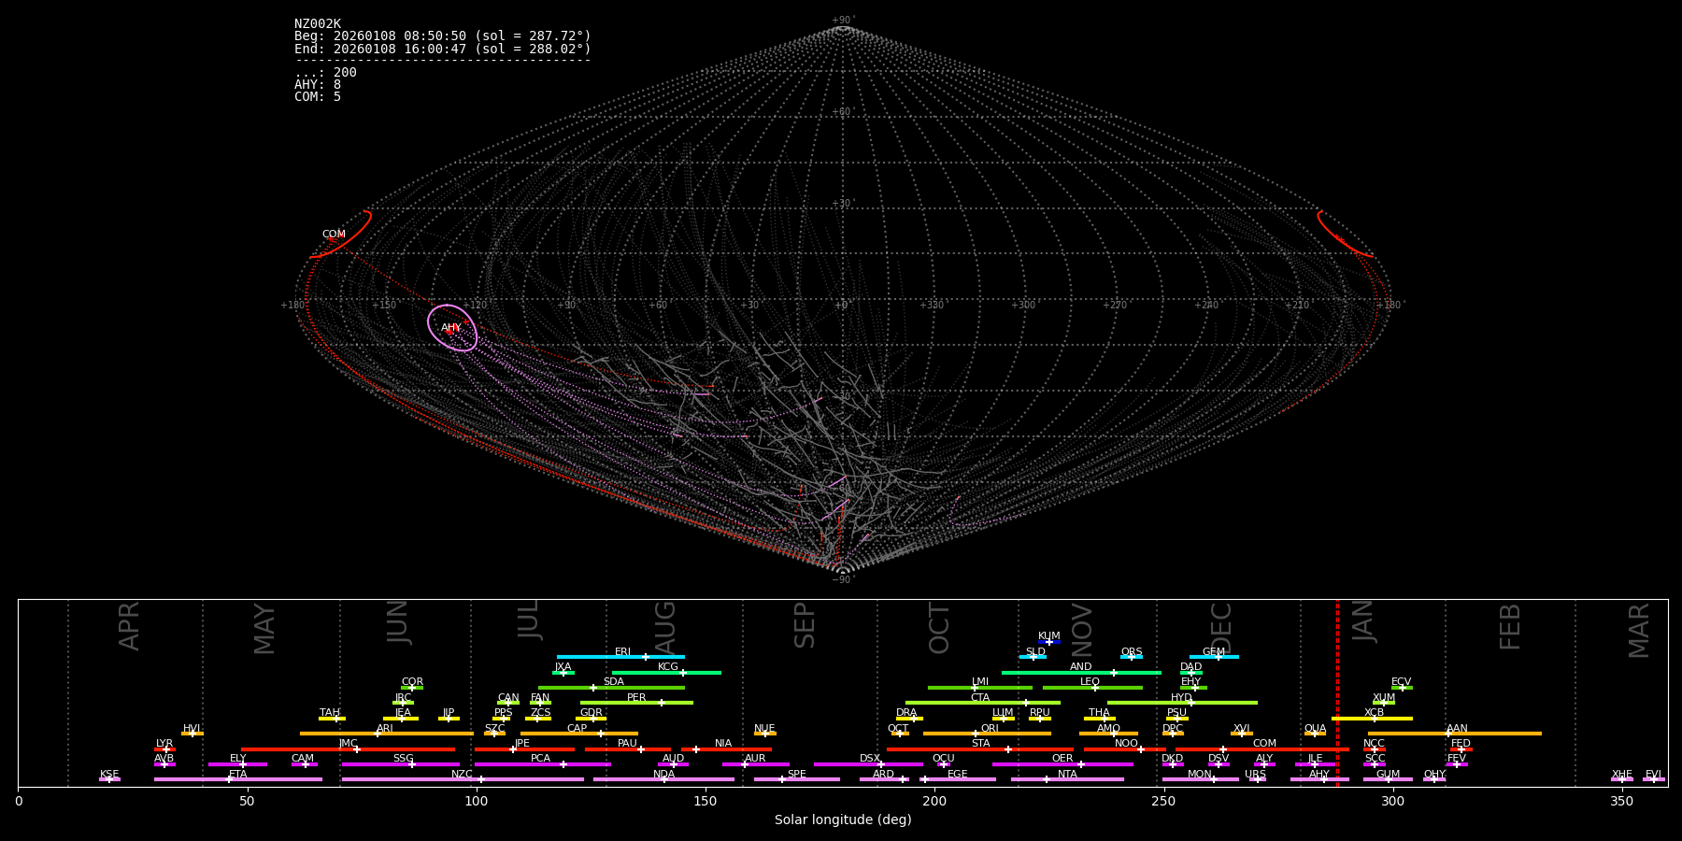
Task: Select the JMC shower label
Action: click(349, 744)
